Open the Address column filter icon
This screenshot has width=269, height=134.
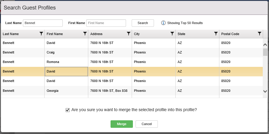tap(128, 34)
